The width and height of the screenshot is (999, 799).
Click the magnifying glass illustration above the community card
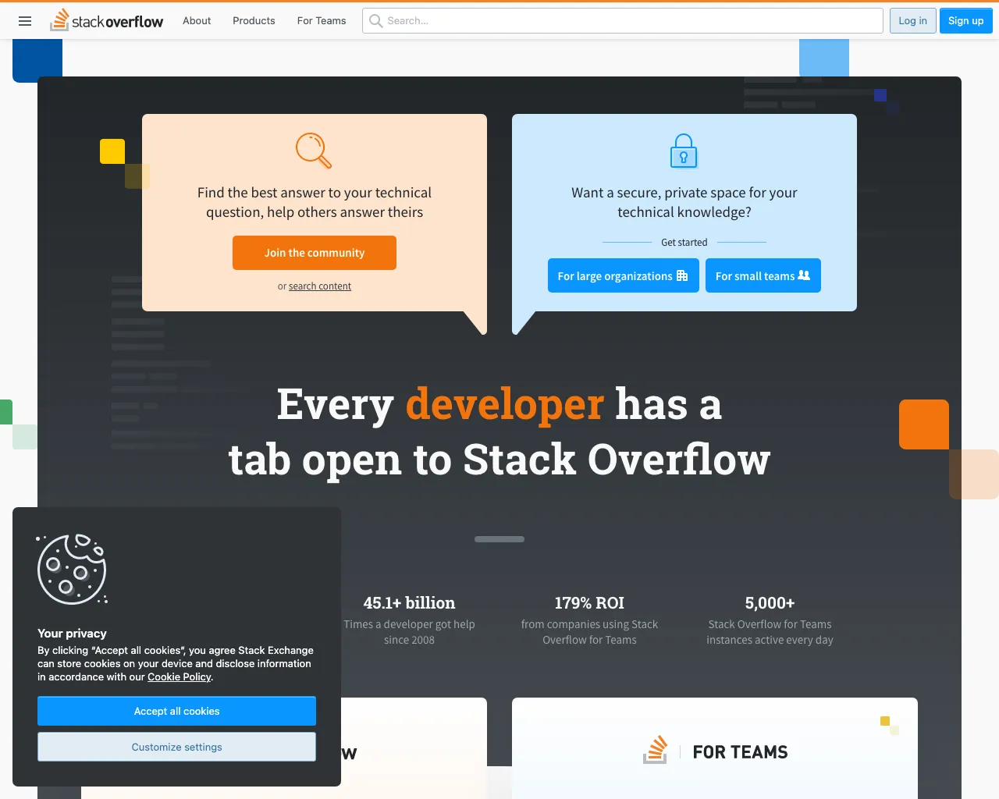click(314, 151)
